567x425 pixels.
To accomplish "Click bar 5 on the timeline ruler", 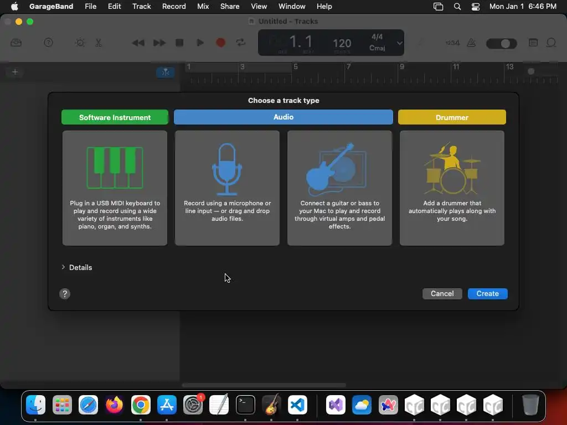I will click(x=296, y=67).
